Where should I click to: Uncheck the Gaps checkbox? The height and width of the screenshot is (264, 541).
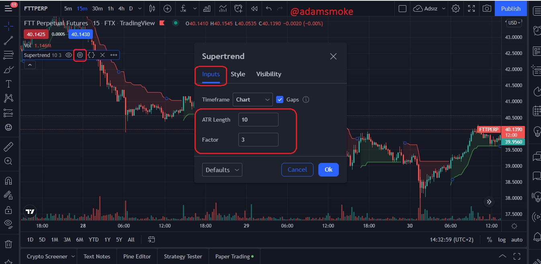pyautogui.click(x=280, y=100)
